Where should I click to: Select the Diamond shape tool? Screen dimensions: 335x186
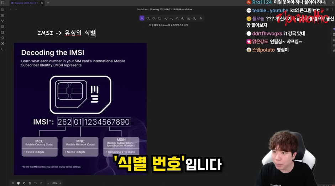coord(154,18)
